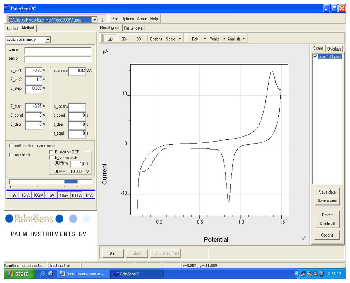Uncheck scan 1:[1.pss] in Scans list
The height and width of the screenshot is (283, 350).
315,57
